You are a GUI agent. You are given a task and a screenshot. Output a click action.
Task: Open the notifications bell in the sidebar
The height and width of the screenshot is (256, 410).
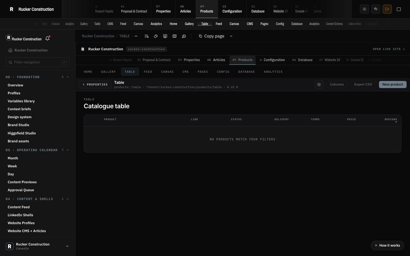pos(48,38)
